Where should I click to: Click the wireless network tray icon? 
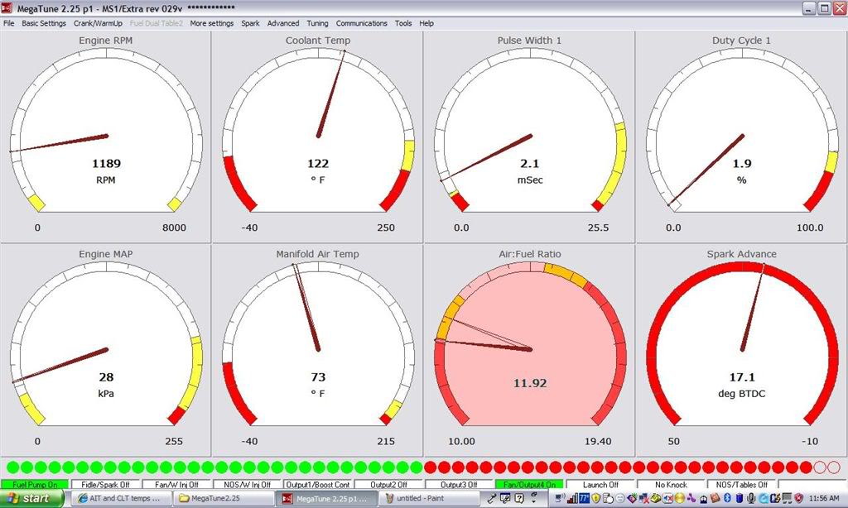click(560, 498)
